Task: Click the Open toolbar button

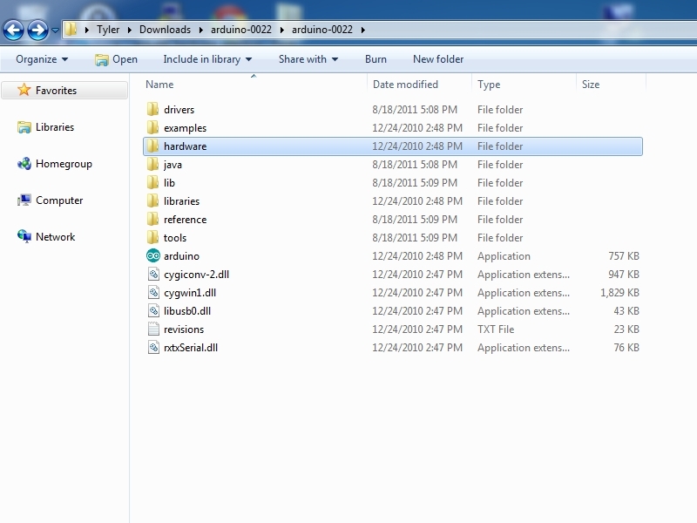Action: (116, 59)
